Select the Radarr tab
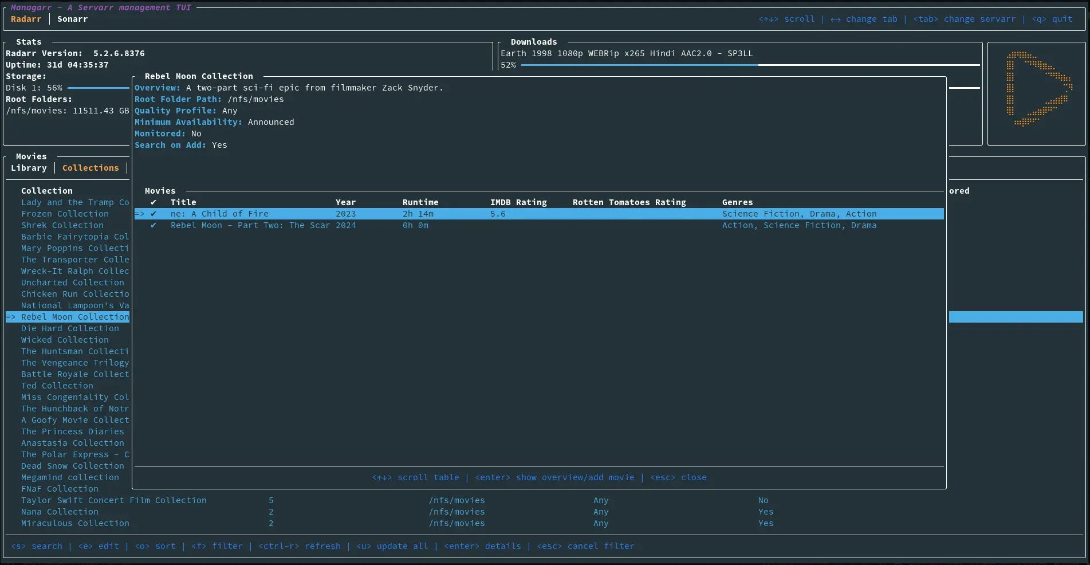The image size is (1090, 565). pyautogui.click(x=26, y=19)
